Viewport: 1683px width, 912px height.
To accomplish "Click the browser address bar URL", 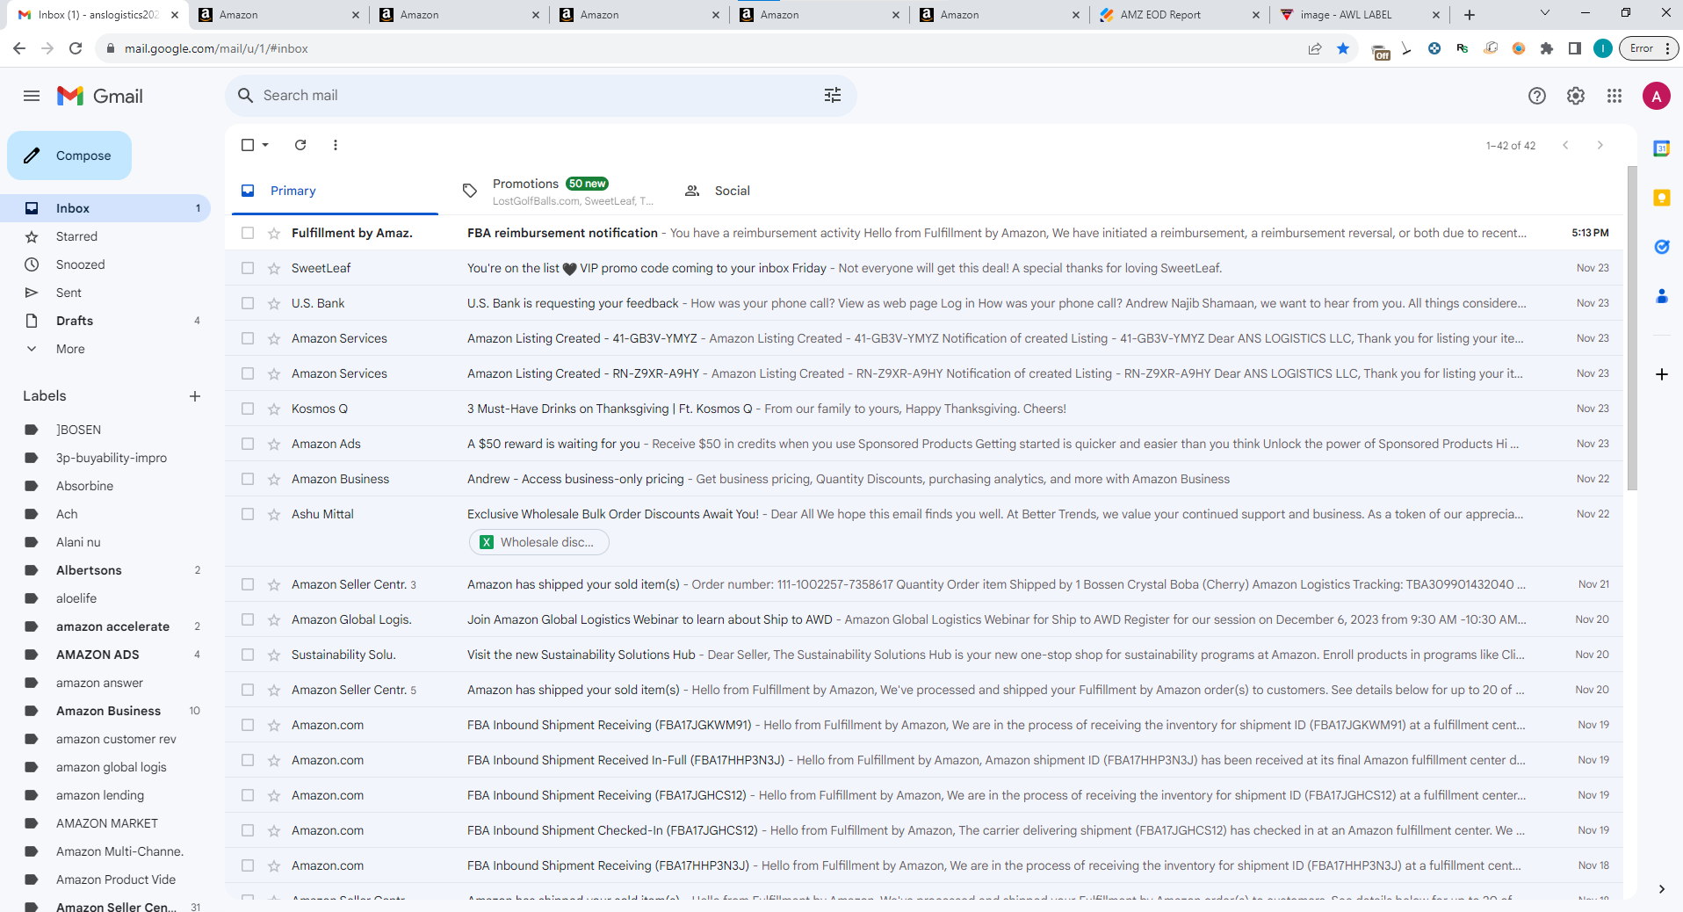I will [216, 48].
